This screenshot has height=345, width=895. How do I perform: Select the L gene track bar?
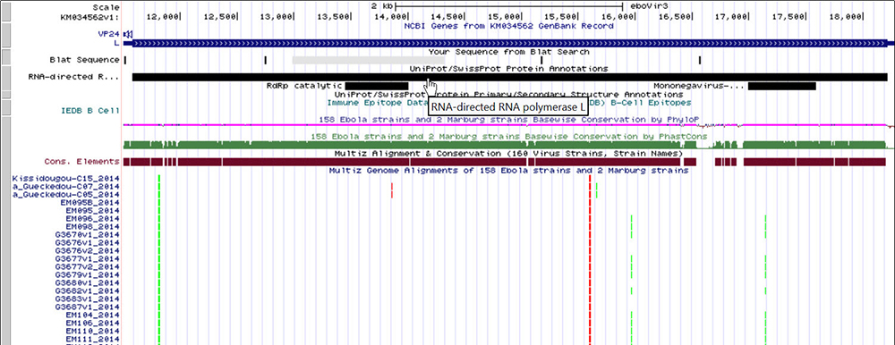[508, 43]
